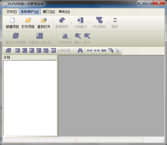Open the 帮助[H] menu

point(64,12)
